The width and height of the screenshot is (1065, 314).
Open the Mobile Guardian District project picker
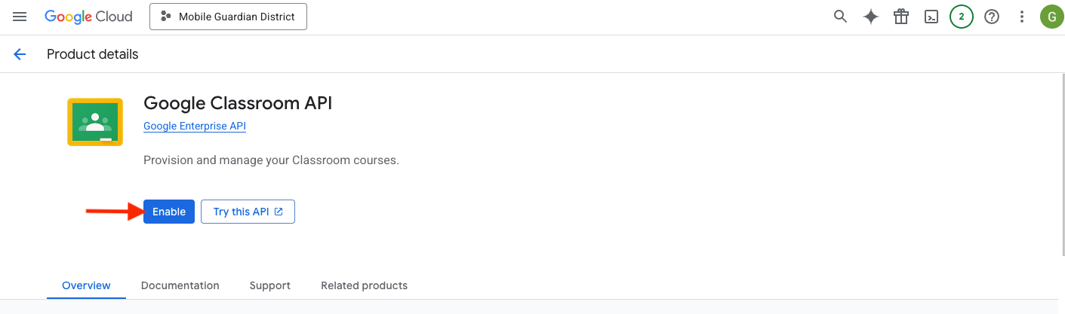point(228,17)
